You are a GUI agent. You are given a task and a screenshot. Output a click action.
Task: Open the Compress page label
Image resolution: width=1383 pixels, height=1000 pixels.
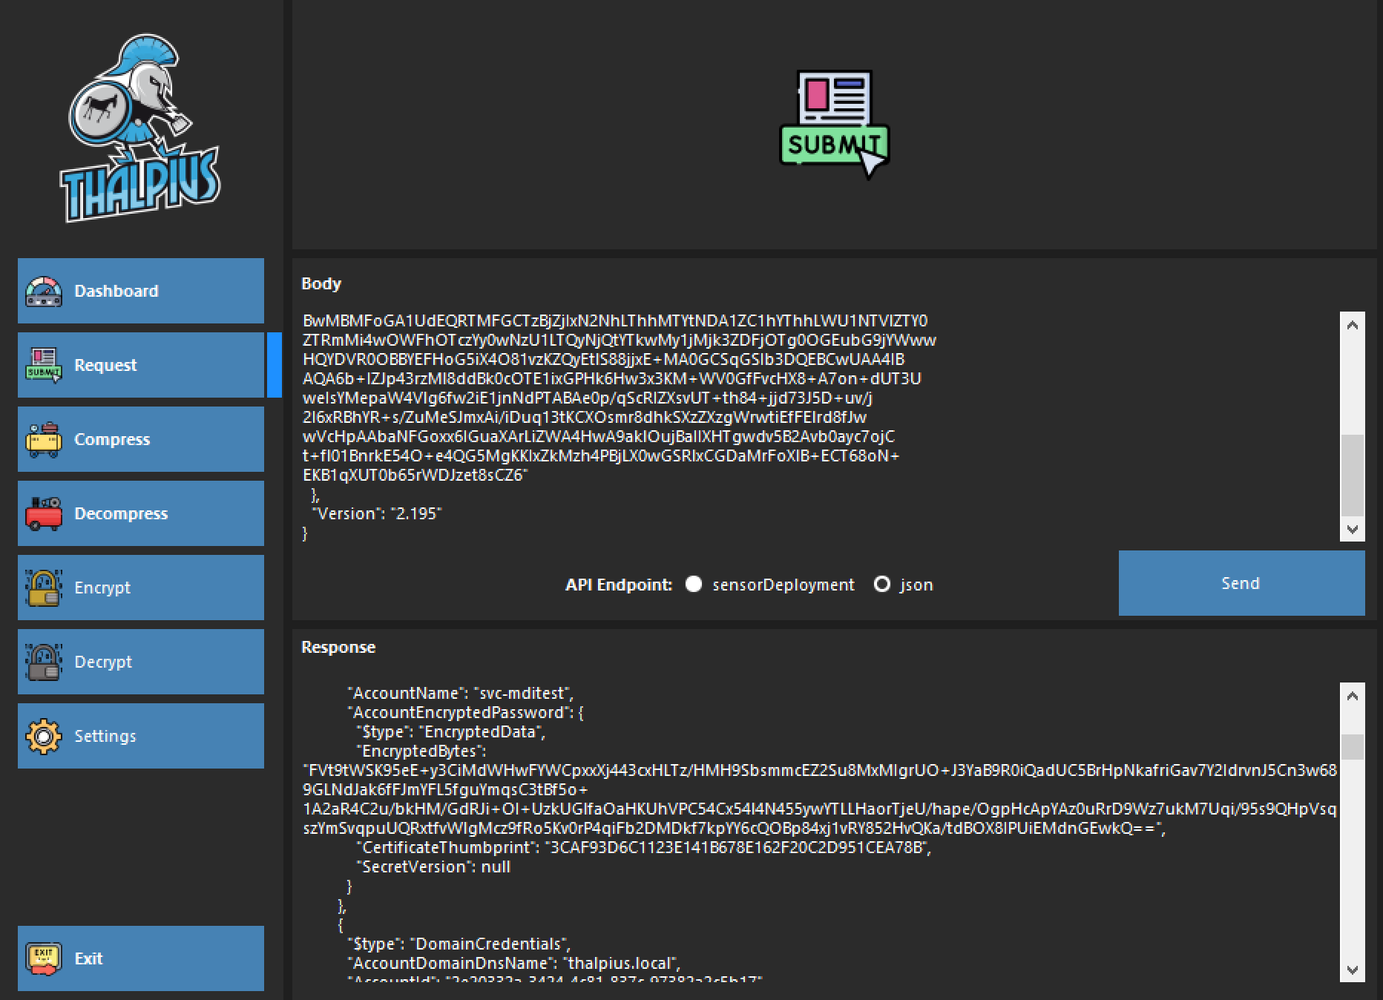tap(112, 439)
